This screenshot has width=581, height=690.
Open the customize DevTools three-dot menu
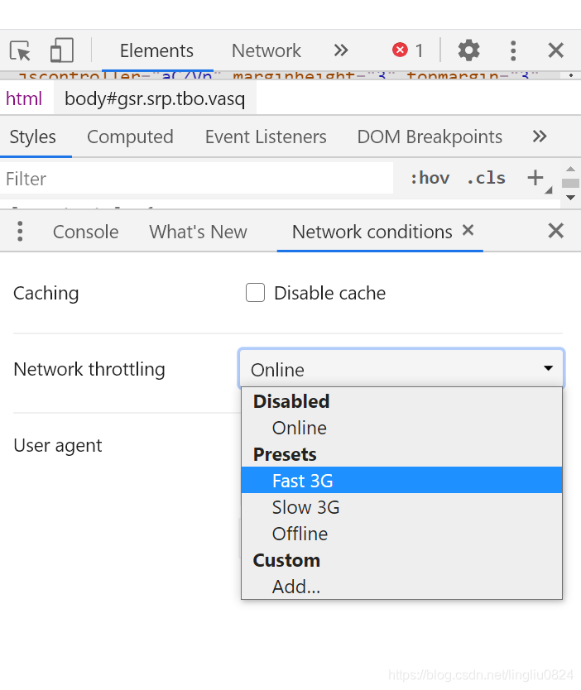[513, 50]
